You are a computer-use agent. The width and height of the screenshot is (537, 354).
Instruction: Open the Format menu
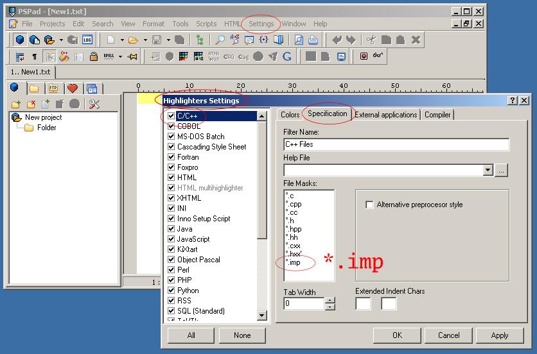pyautogui.click(x=154, y=24)
